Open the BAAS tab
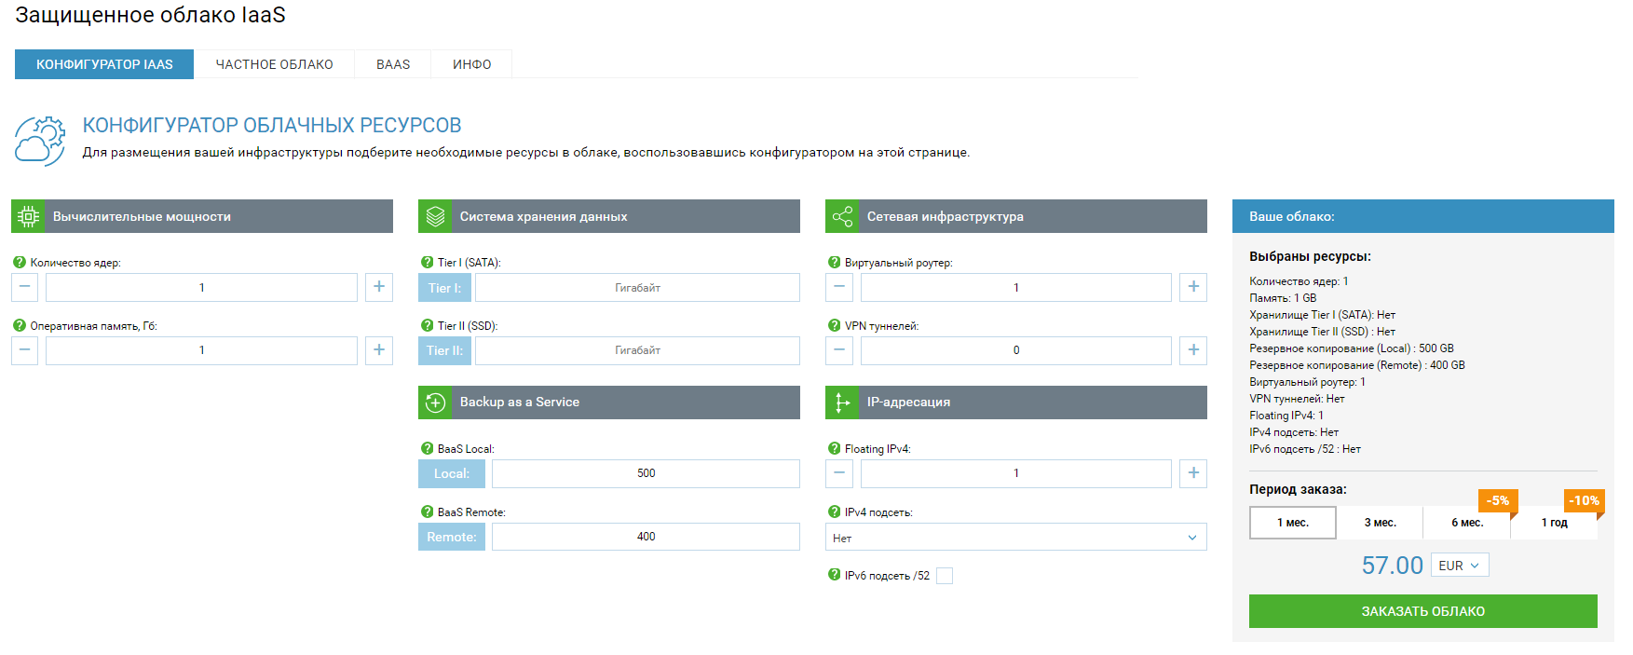This screenshot has width=1633, height=655. (x=393, y=64)
